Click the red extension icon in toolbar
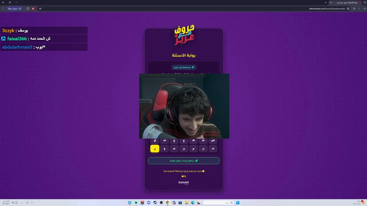 [x=33, y=9]
